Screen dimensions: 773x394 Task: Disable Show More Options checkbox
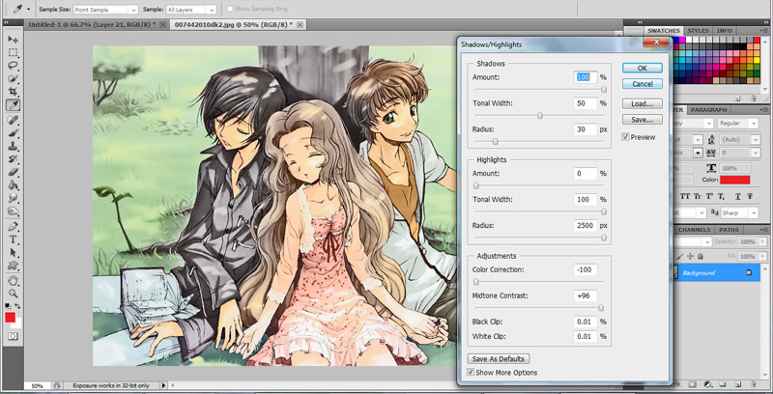(x=471, y=372)
